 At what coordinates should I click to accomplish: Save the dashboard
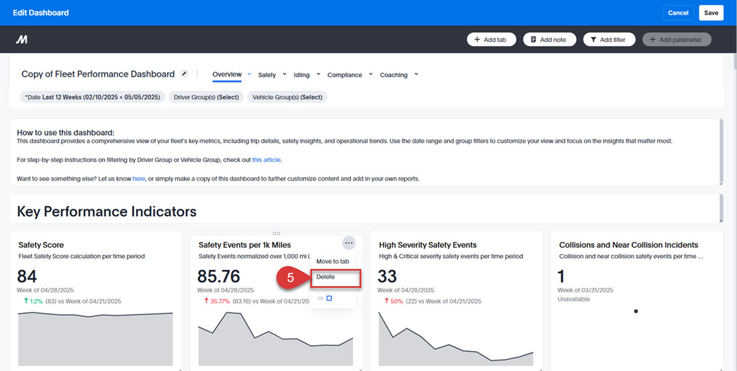(x=711, y=13)
